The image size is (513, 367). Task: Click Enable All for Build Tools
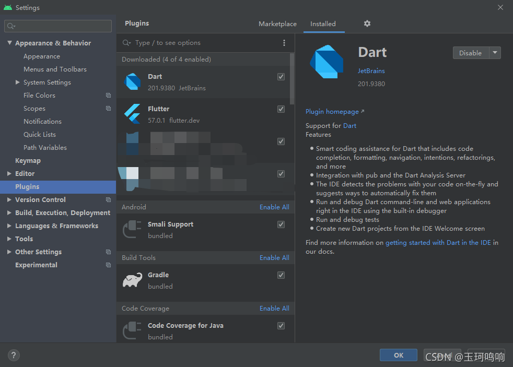pyautogui.click(x=274, y=258)
